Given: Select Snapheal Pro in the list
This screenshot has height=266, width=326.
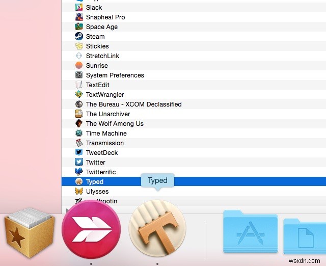Looking at the screenshot, I should click(x=105, y=17).
